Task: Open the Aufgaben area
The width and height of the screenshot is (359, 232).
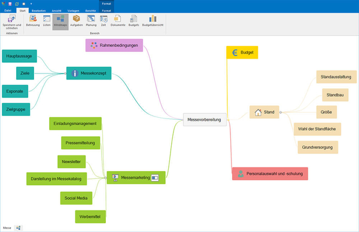Action: click(77, 21)
